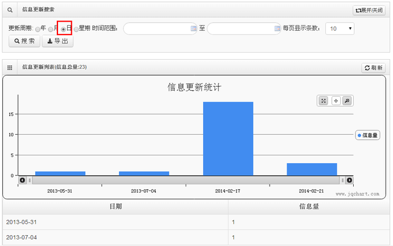393x246 pixels.
Task: Click the 刷新 refresh button
Action: [x=374, y=68]
